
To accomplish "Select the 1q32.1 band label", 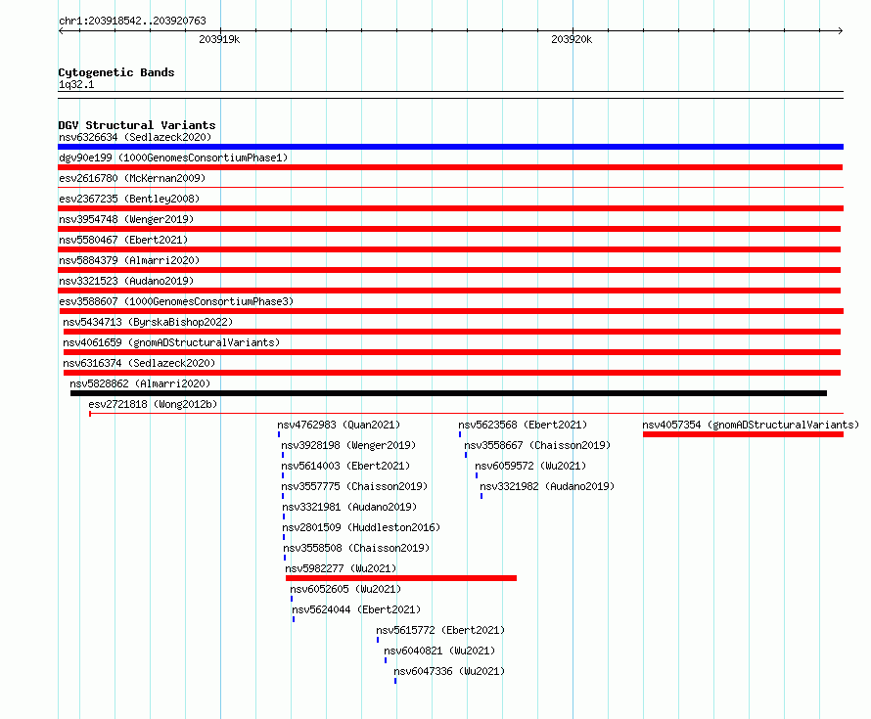I will pyautogui.click(x=76, y=84).
